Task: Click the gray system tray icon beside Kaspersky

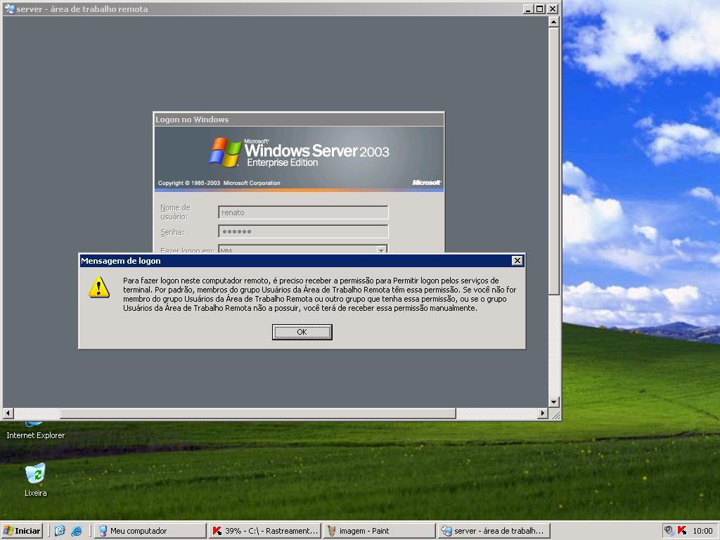Action: 669,531
